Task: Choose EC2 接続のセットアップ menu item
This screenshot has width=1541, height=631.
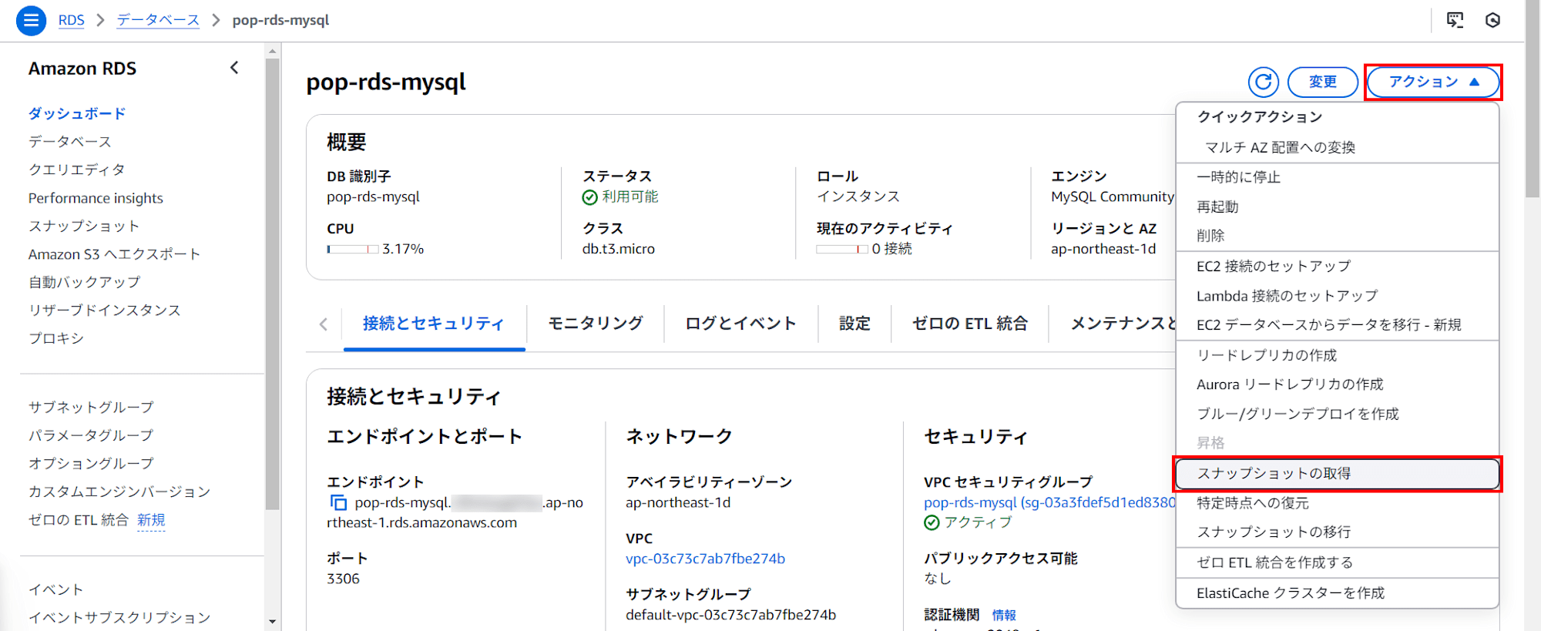Action: pos(1338,267)
